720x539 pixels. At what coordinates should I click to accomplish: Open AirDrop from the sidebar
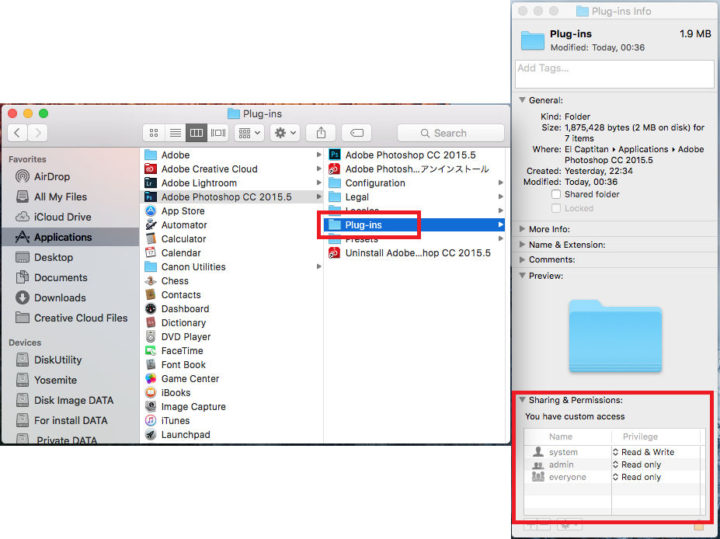pyautogui.click(x=51, y=176)
